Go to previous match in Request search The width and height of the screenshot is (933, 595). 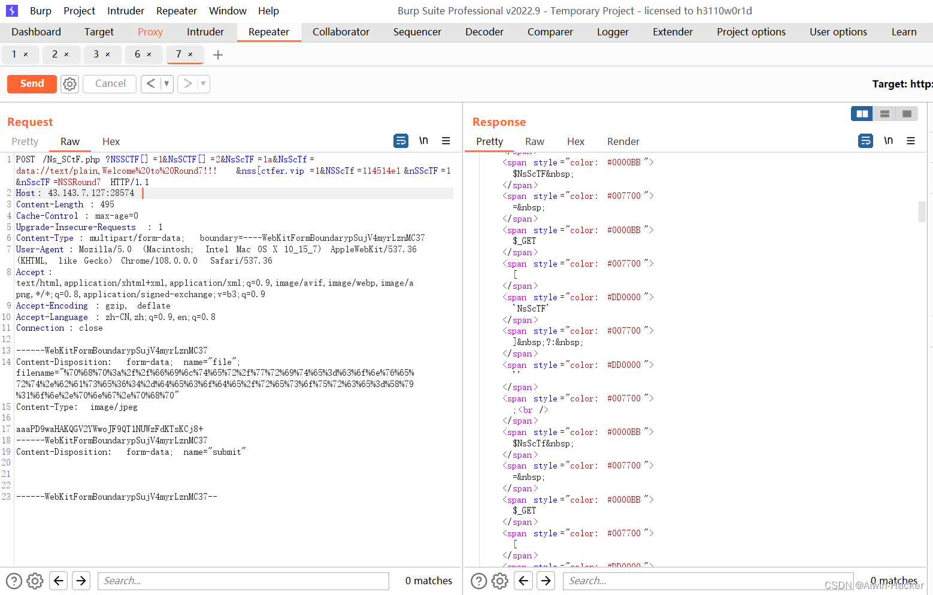(x=58, y=581)
